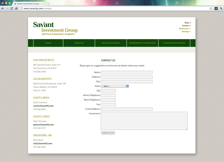Viewport: 224px width, 162px height.
Task: Click the name Peter Truman
Action: (x=40, y=121)
